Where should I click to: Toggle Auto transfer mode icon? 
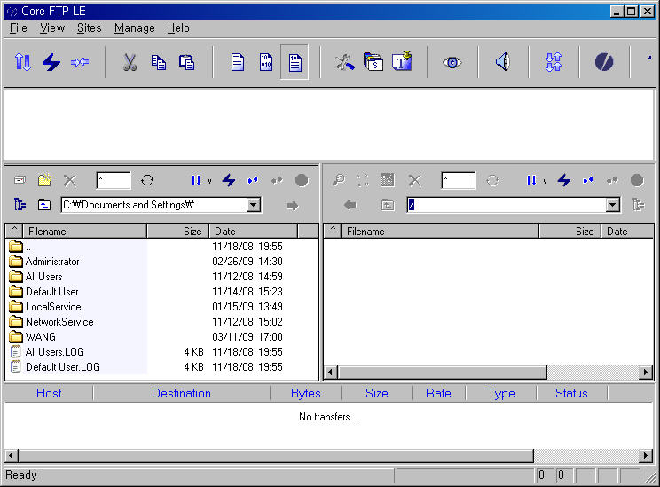click(x=295, y=62)
